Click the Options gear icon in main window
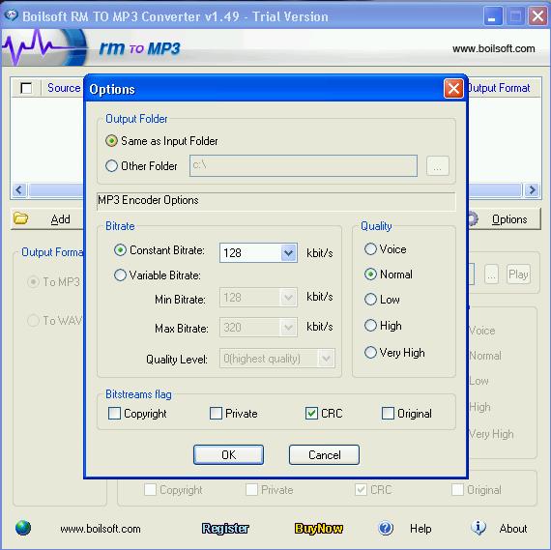This screenshot has height=550, width=551. 473,218
